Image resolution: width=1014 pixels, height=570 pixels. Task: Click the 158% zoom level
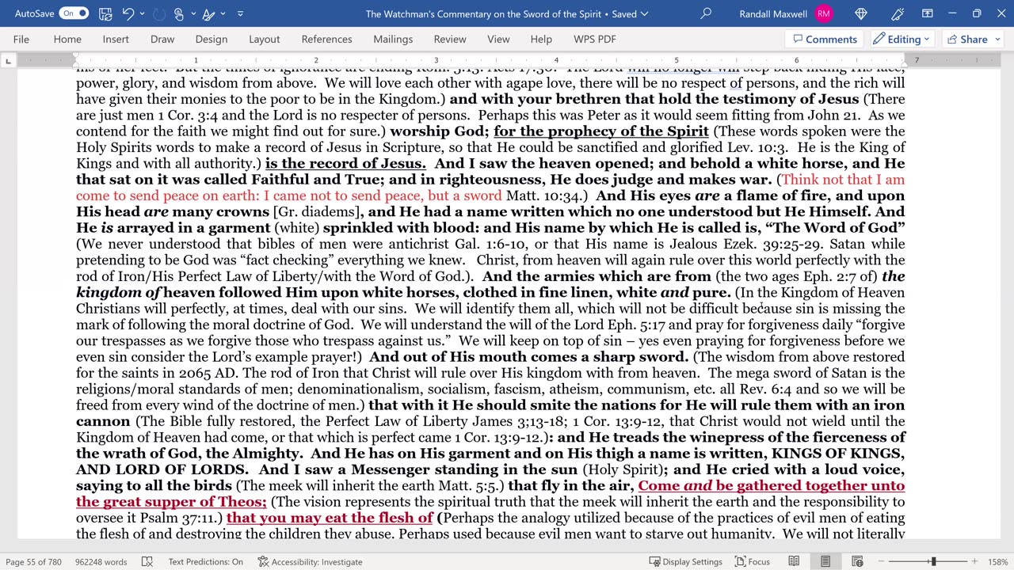997,561
